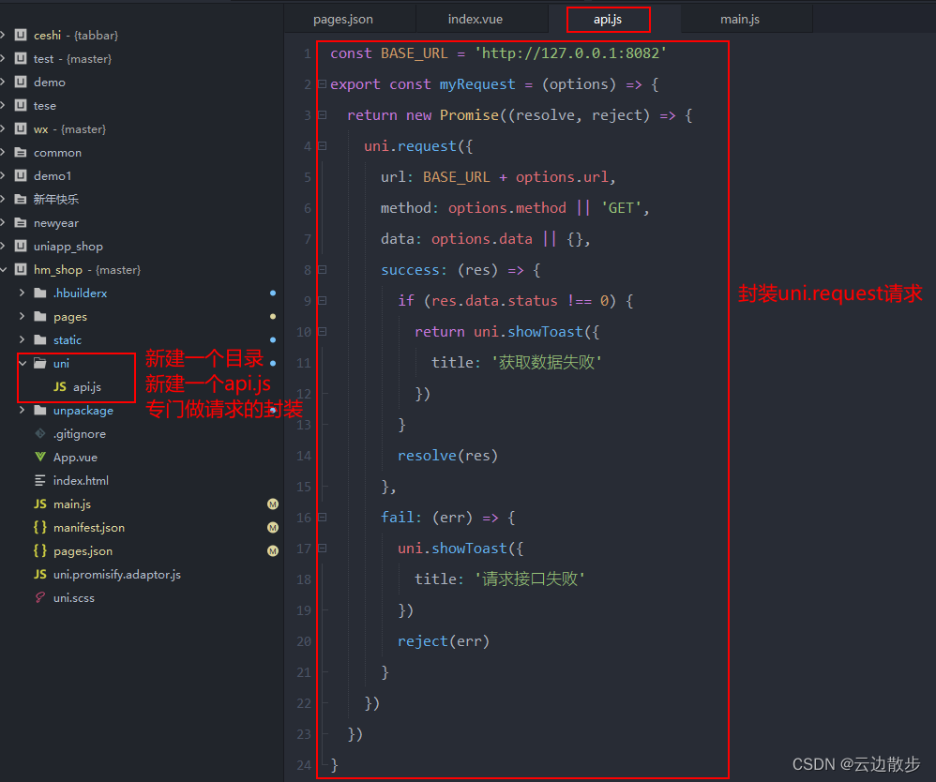Expand the .hbuilderx folder
The image size is (936, 782).
(x=23, y=293)
